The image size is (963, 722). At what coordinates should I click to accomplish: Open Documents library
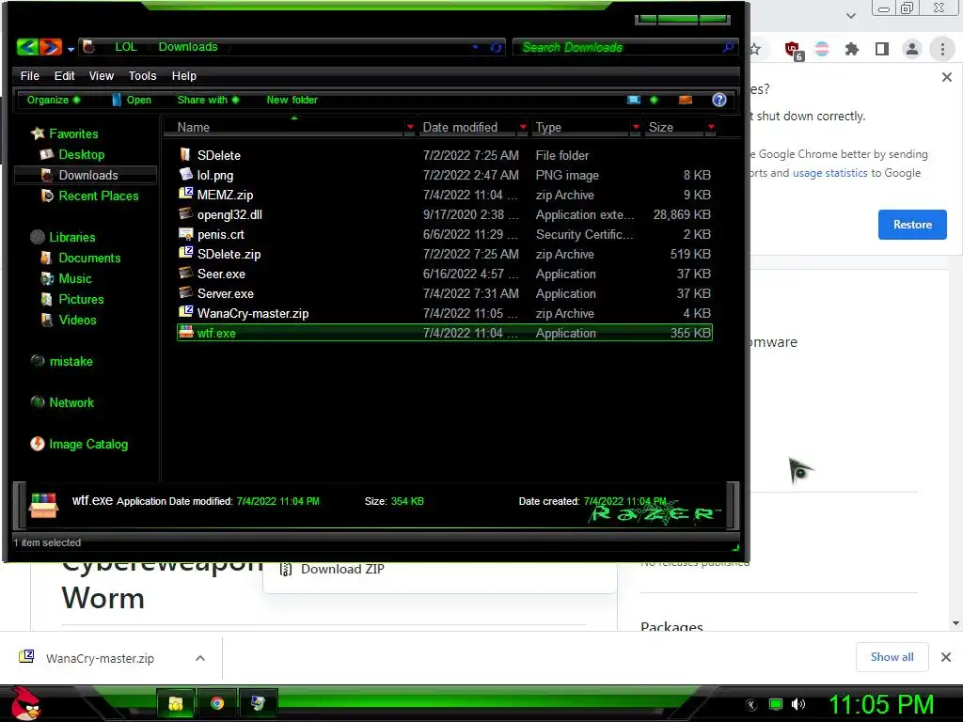pos(81,258)
